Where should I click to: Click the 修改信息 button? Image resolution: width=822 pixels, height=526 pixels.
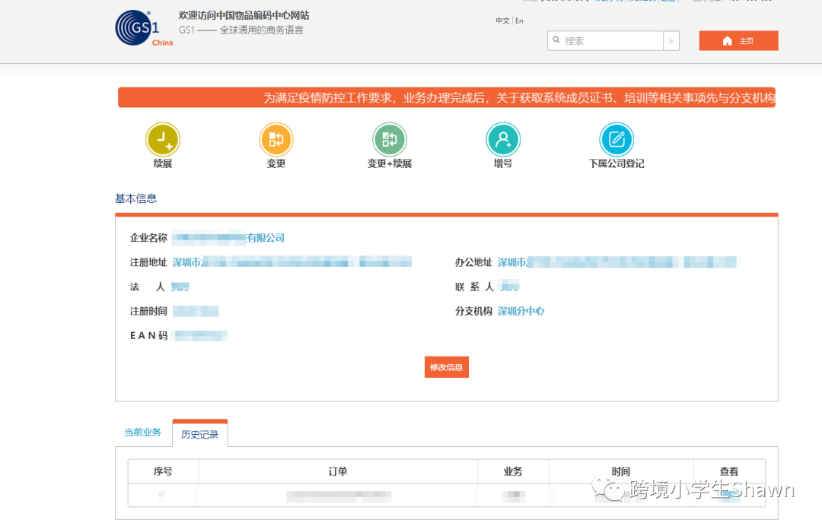coord(446,366)
